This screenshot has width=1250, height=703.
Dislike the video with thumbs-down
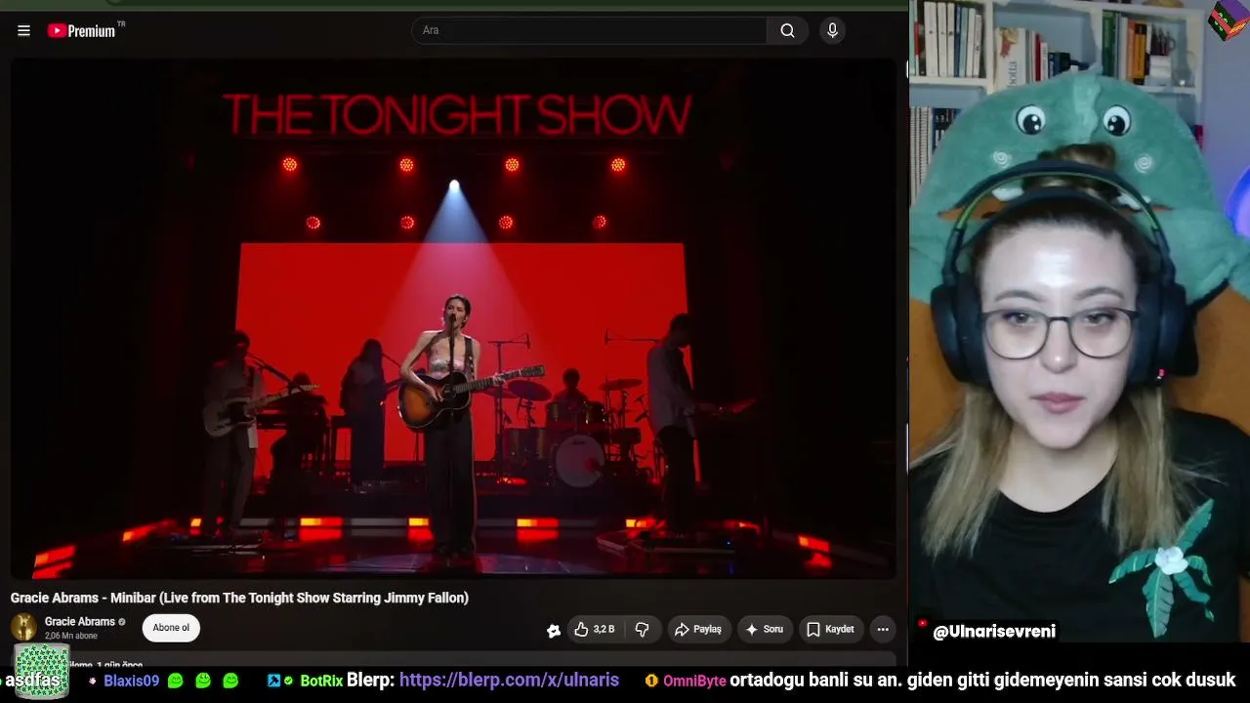642,630
